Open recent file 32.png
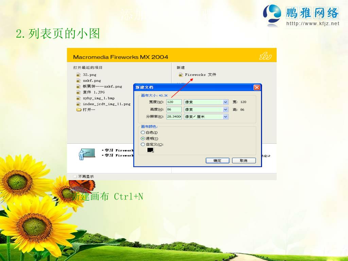 point(89,75)
